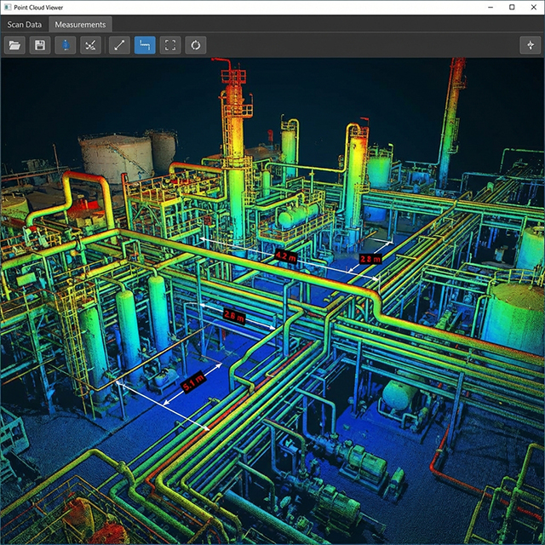Toggle the highlighted bracket dimension tool
Screen dimensions: 545x545
tap(145, 45)
